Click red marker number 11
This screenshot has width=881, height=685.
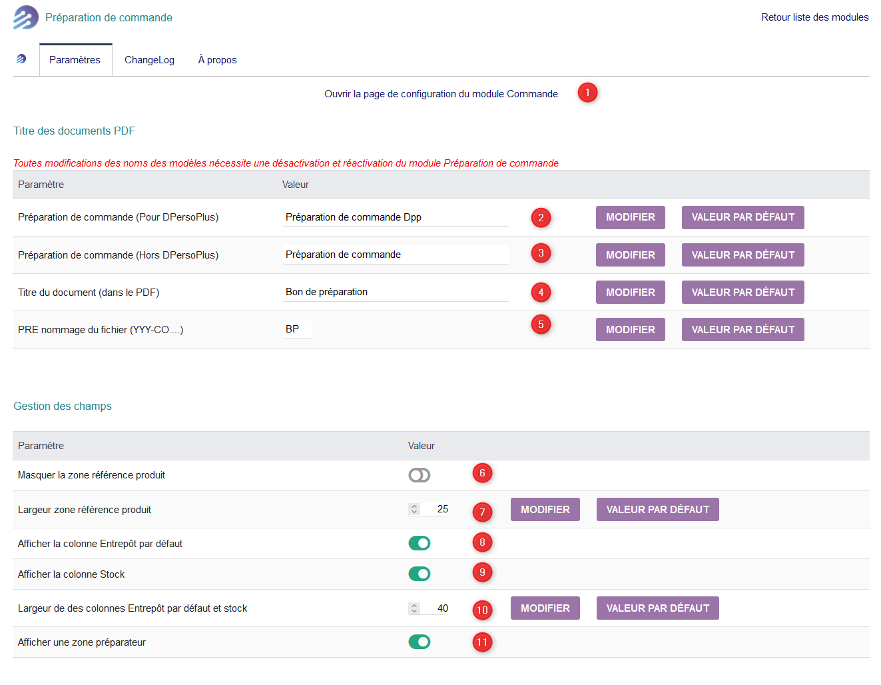[x=482, y=642]
